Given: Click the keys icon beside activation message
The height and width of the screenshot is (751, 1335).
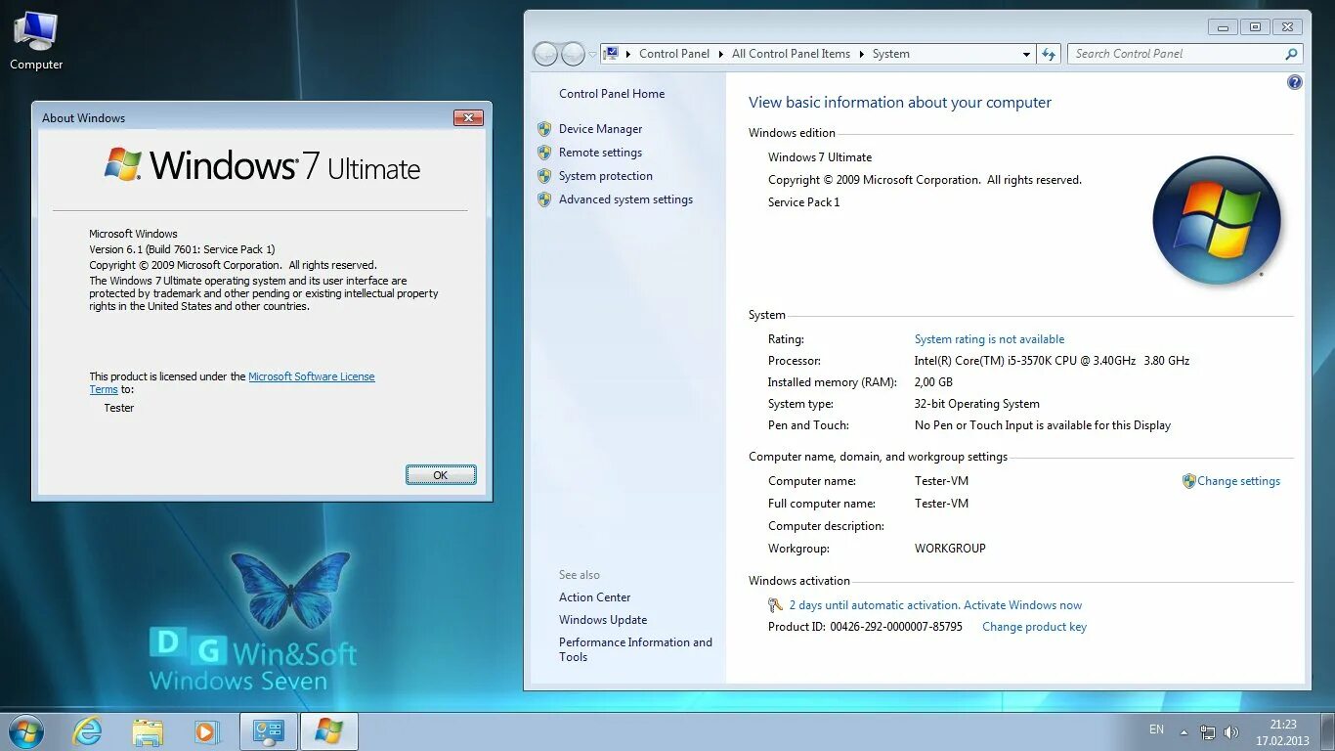Looking at the screenshot, I should point(776,605).
